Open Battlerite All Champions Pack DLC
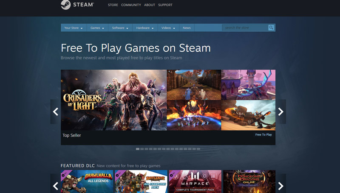340x193 pixels. pyautogui.click(x=141, y=182)
